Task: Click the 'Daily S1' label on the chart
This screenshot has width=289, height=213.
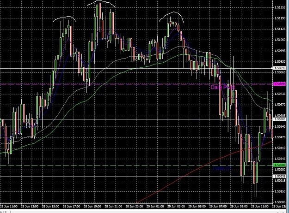Action: (222, 168)
